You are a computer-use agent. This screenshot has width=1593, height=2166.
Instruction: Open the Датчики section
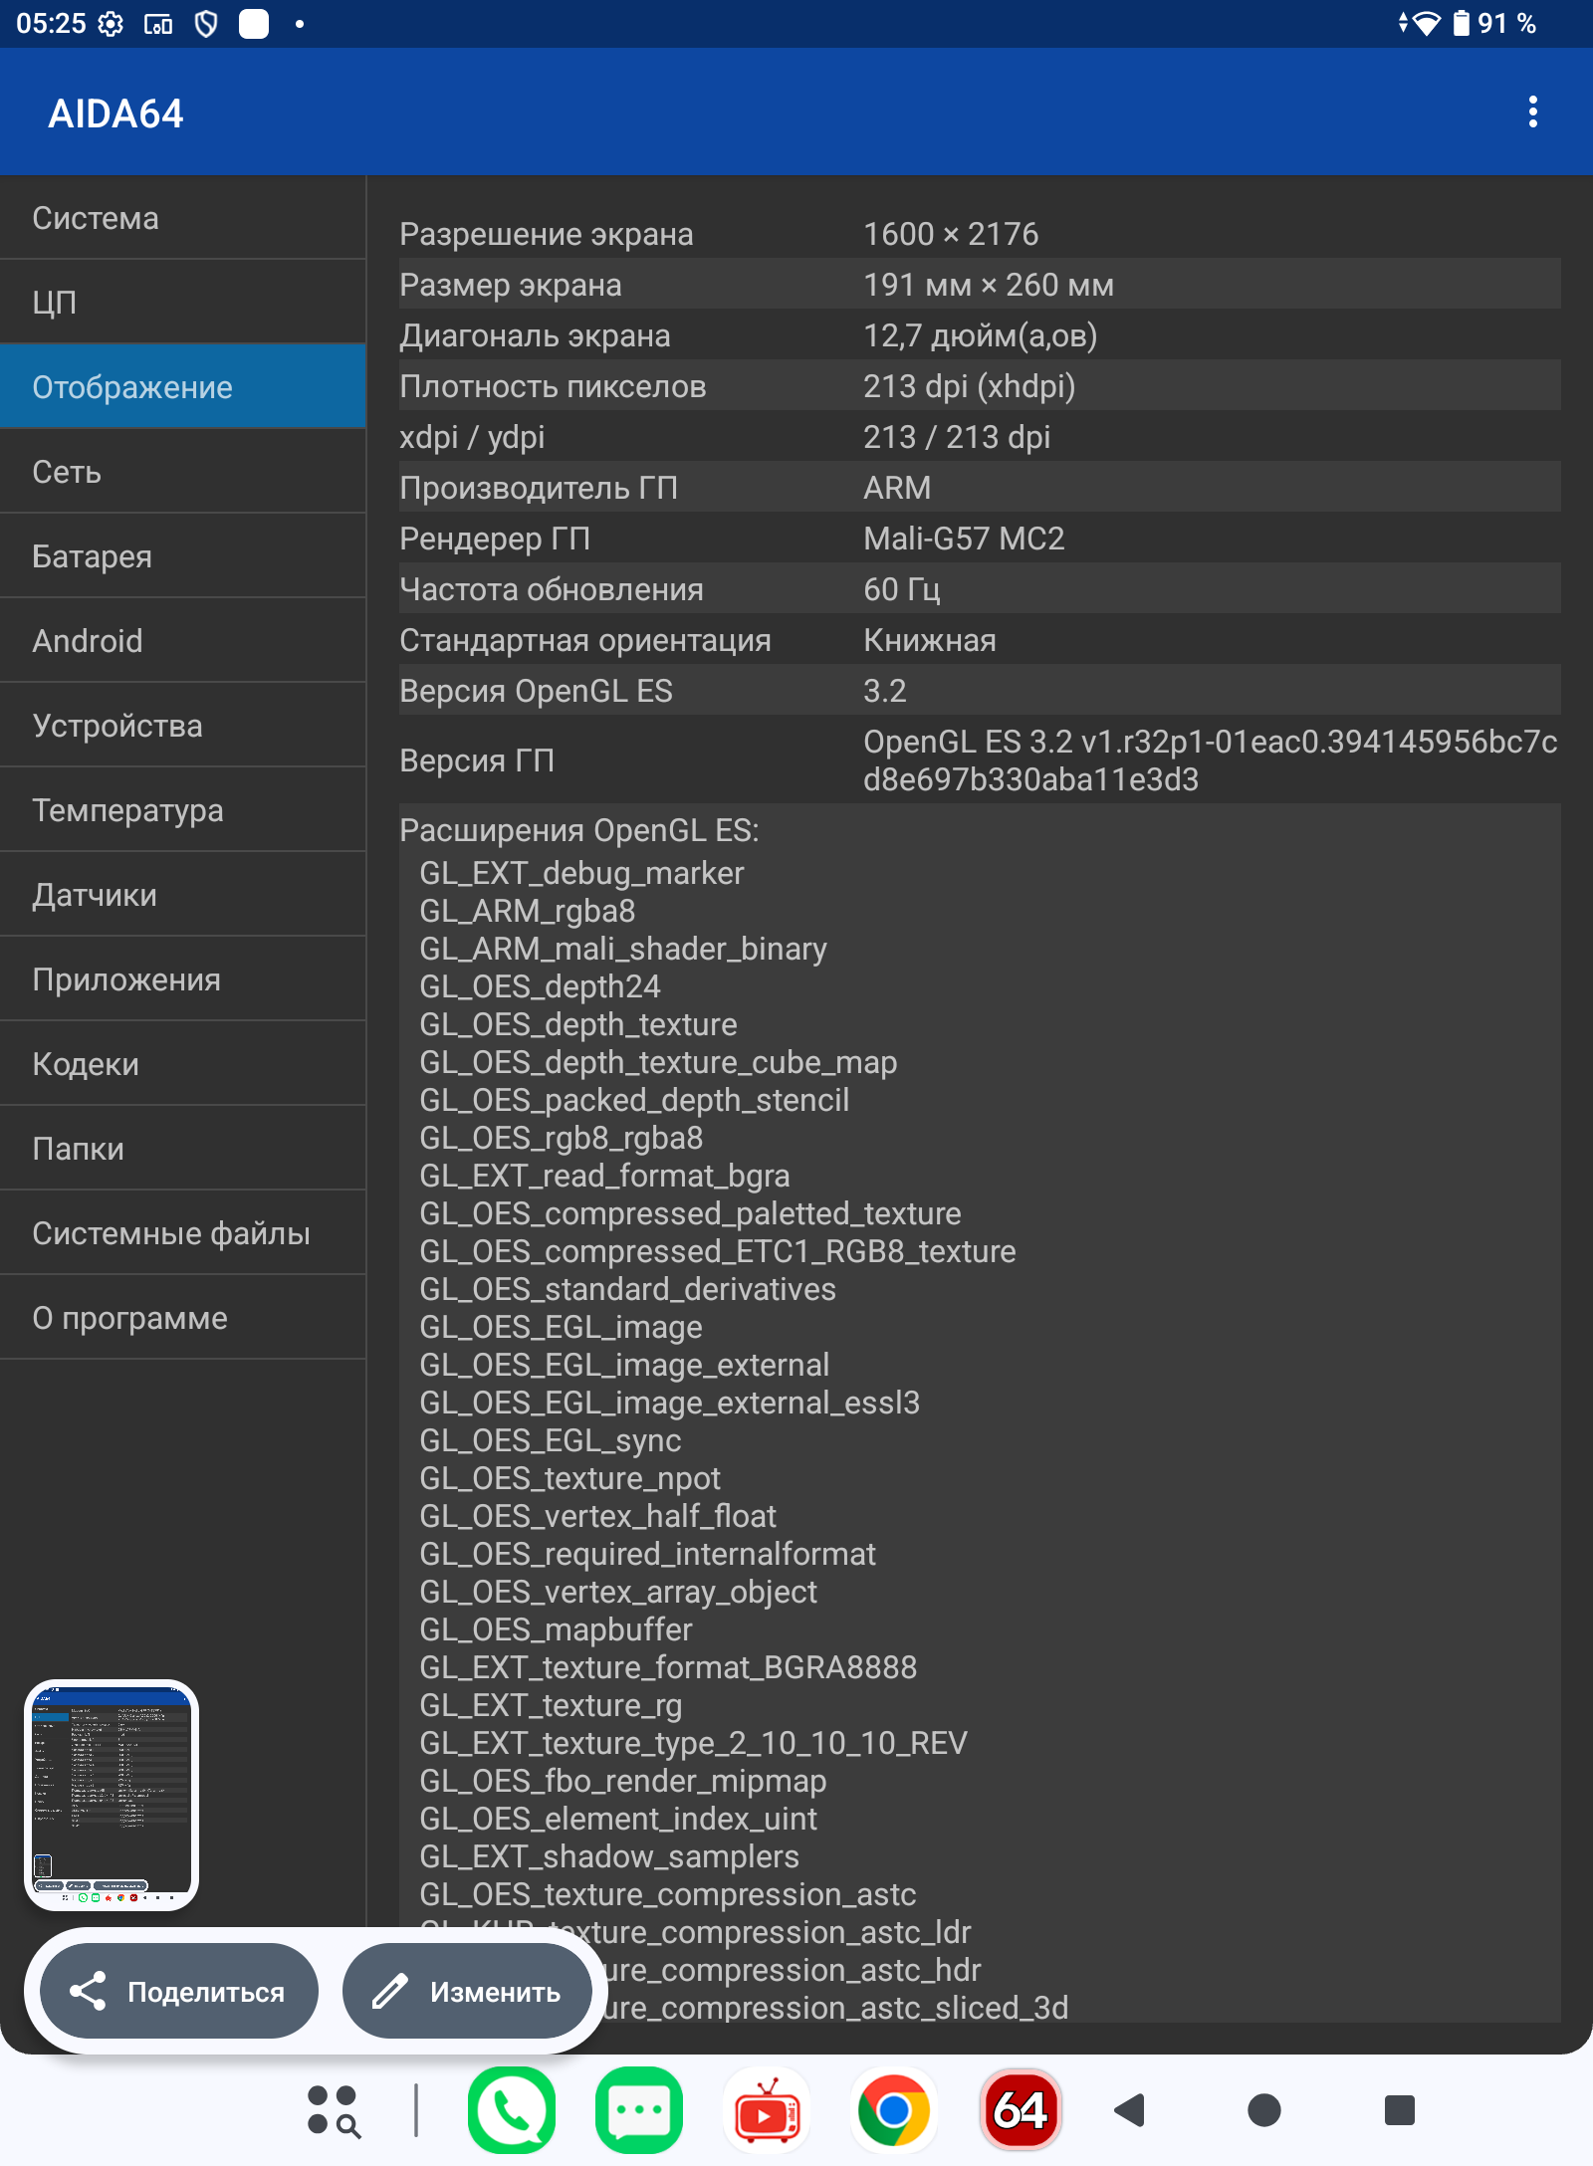[x=183, y=895]
